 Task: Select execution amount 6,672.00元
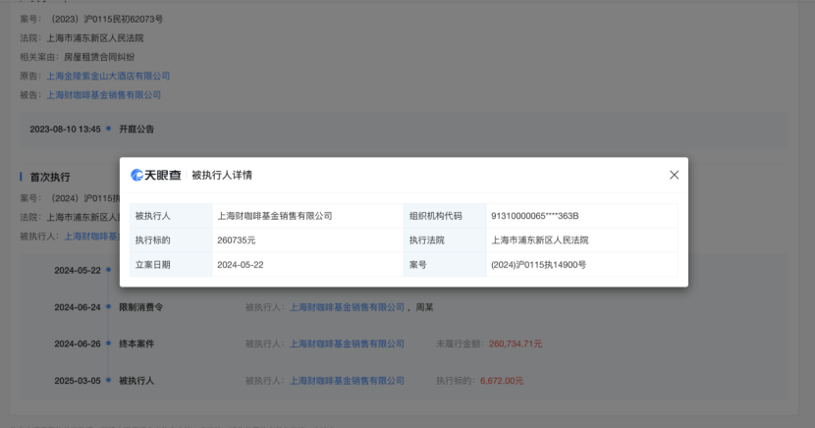point(502,381)
